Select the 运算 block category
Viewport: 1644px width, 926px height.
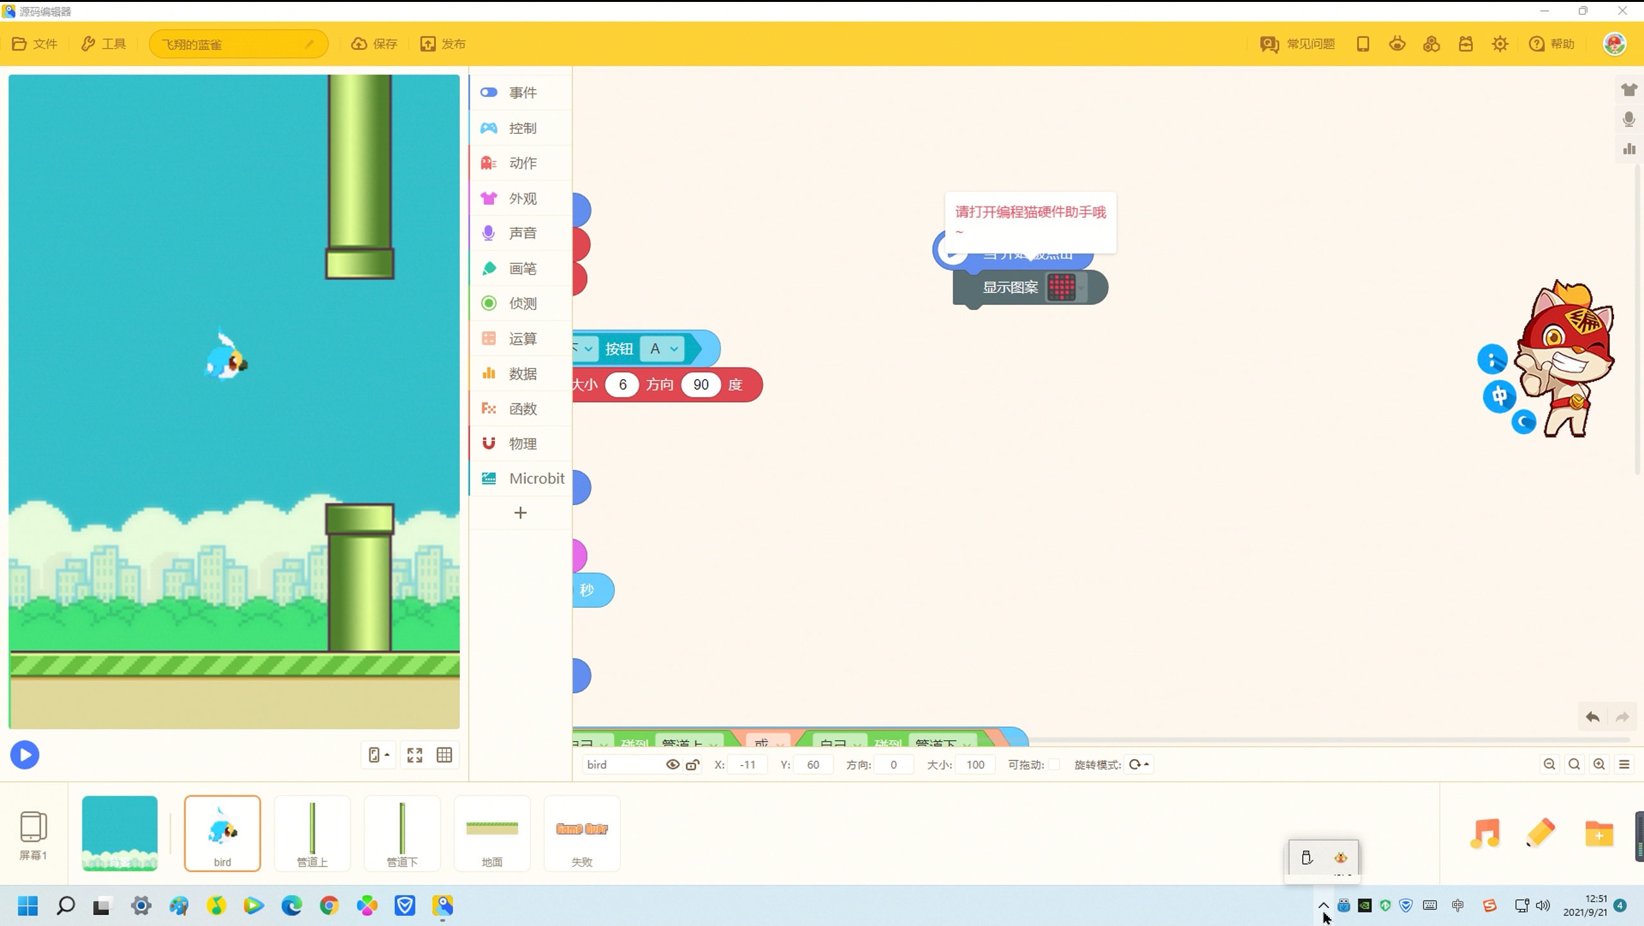pyautogui.click(x=521, y=338)
